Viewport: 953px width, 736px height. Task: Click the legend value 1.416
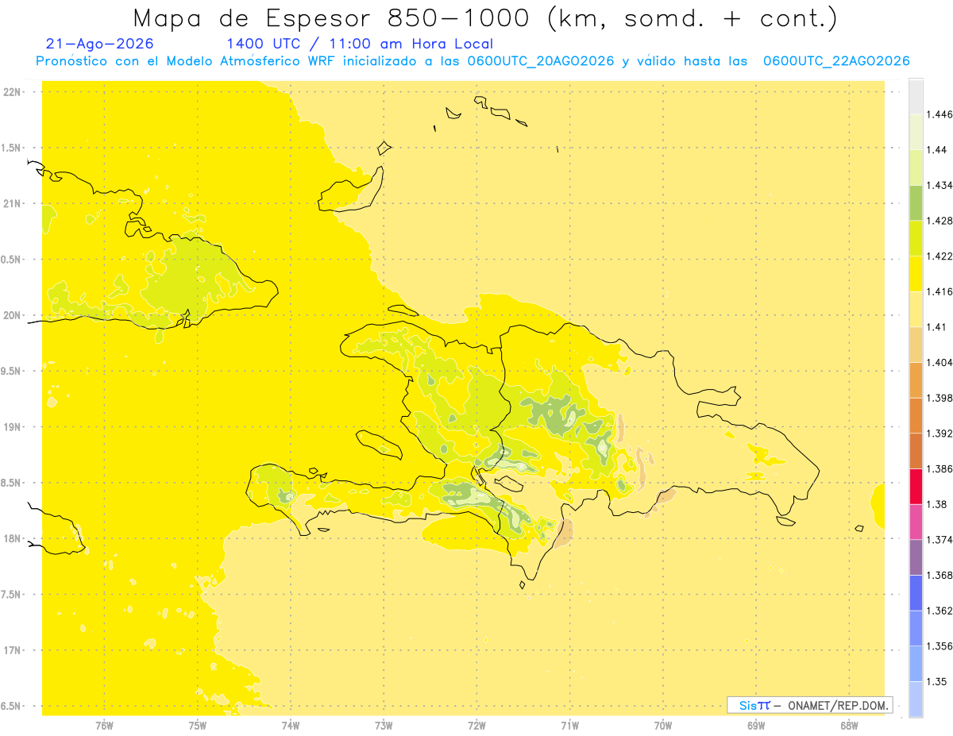(939, 291)
